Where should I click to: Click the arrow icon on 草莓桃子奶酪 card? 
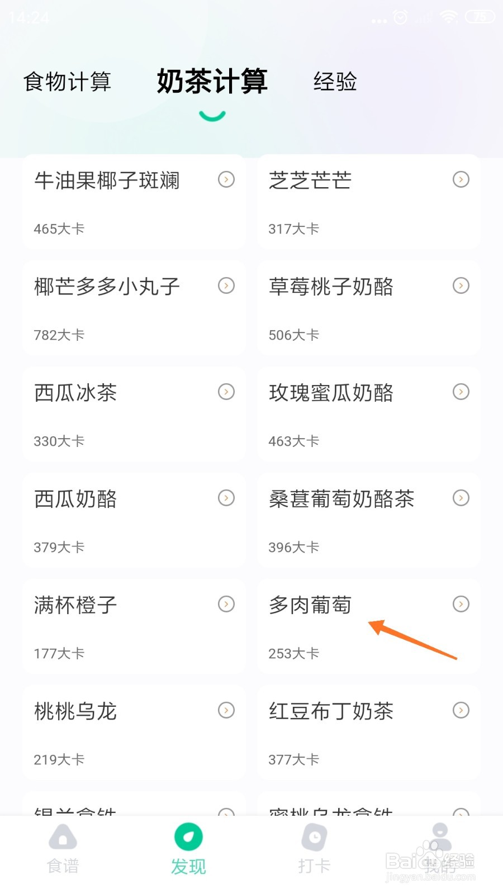461,286
